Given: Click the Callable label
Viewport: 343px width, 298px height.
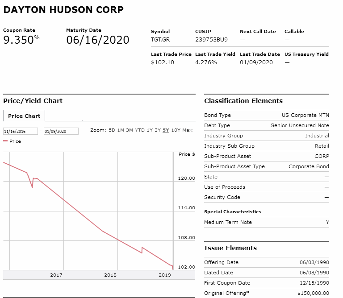Looking at the screenshot, I should 294,32.
